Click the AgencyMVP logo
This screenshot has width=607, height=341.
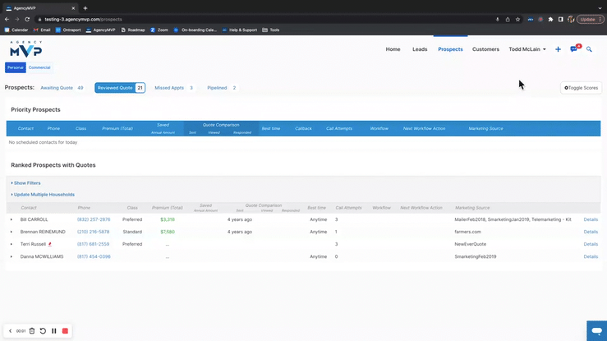[25, 50]
